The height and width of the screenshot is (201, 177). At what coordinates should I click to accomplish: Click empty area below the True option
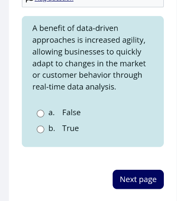[93, 140]
